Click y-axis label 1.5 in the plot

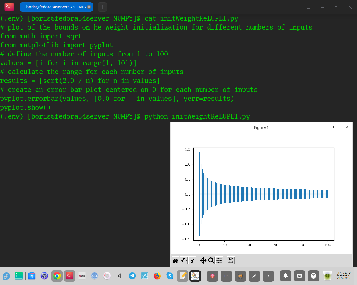tap(187, 149)
